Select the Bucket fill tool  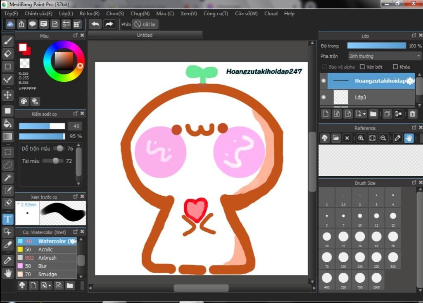tap(8, 123)
